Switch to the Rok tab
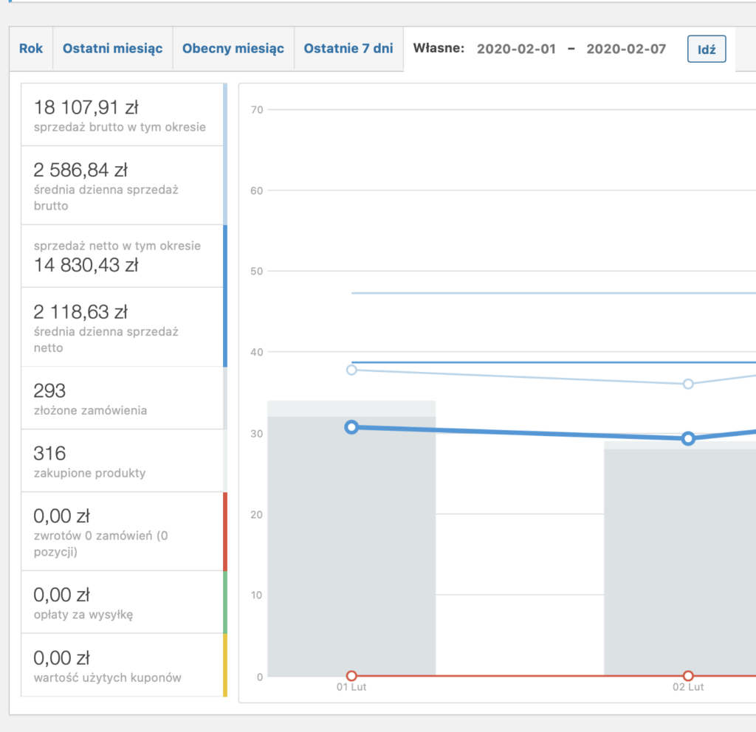This screenshot has height=732, width=756. click(31, 49)
